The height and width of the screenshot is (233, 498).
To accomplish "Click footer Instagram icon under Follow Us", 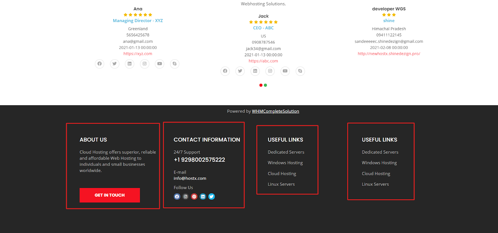I will (186, 197).
